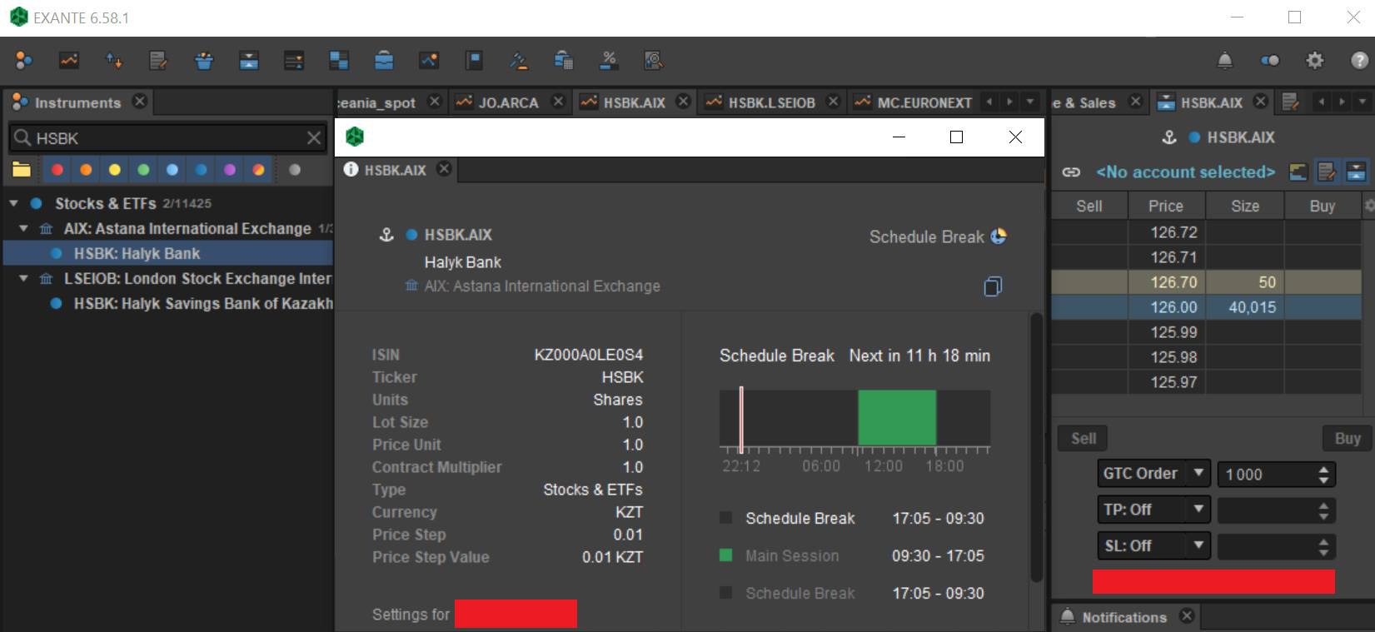Open the folder filter in Instruments panel
Viewport: 1375px width, 632px height.
coord(22,170)
